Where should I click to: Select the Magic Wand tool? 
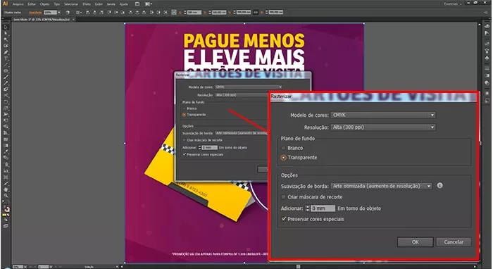[x=6, y=39]
